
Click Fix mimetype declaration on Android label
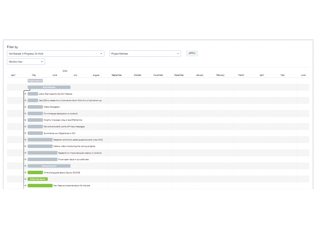coord(60,114)
